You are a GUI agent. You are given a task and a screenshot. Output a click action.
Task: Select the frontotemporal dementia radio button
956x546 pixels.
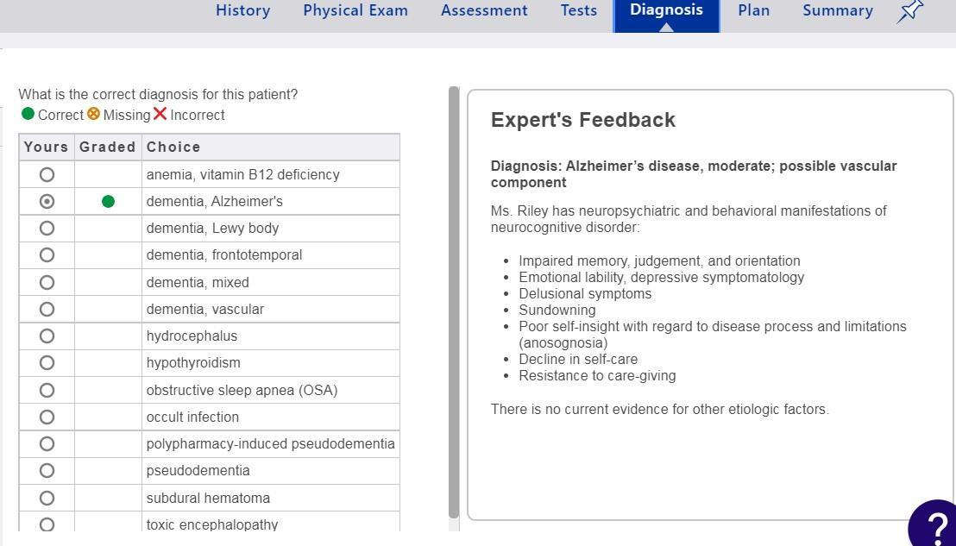click(47, 255)
